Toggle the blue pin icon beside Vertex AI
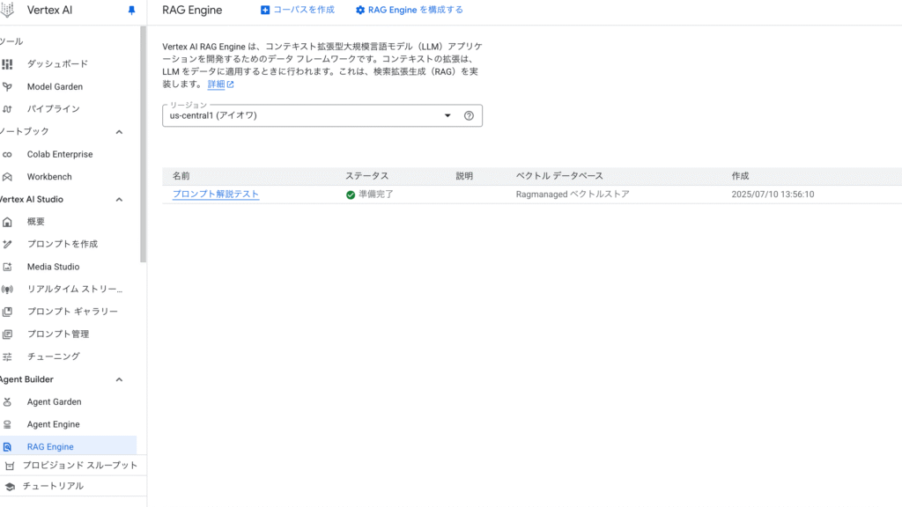Screen dimensions: 902x507 pos(132,11)
